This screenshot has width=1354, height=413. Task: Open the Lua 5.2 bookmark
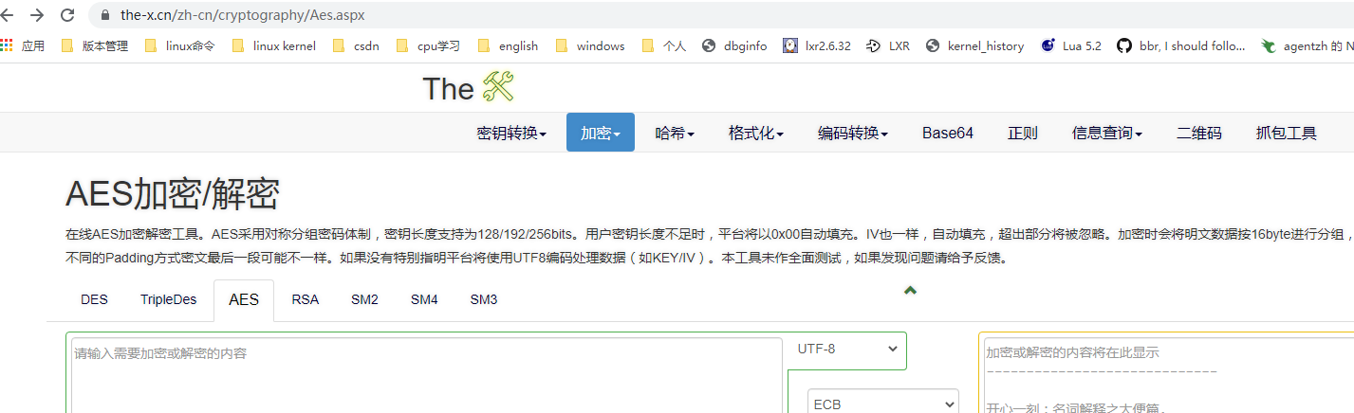coord(1071,45)
